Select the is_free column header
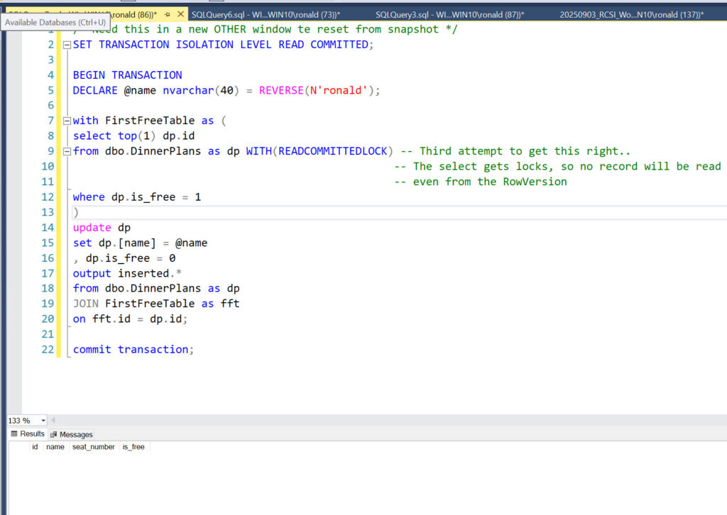The width and height of the screenshot is (727, 515). pos(133,447)
